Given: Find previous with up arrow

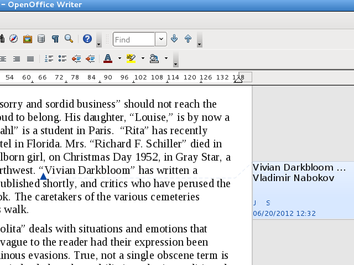Looking at the screenshot, I should [188, 39].
